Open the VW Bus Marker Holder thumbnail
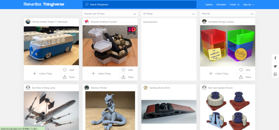The height and width of the screenshot is (130, 279). tap(51, 46)
